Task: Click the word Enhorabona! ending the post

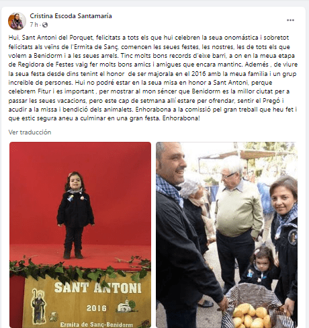Action: point(181,118)
